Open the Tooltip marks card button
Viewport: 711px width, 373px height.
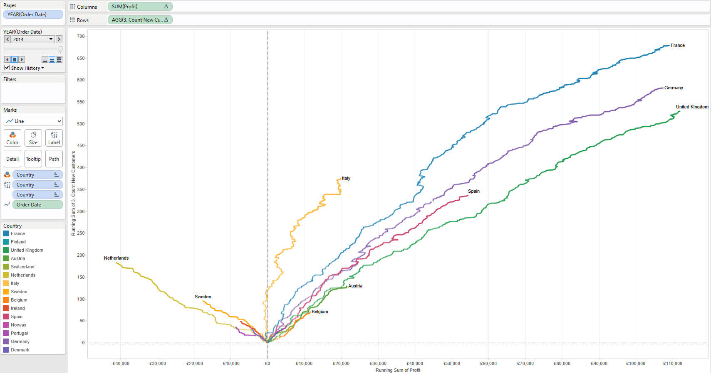[x=33, y=159]
